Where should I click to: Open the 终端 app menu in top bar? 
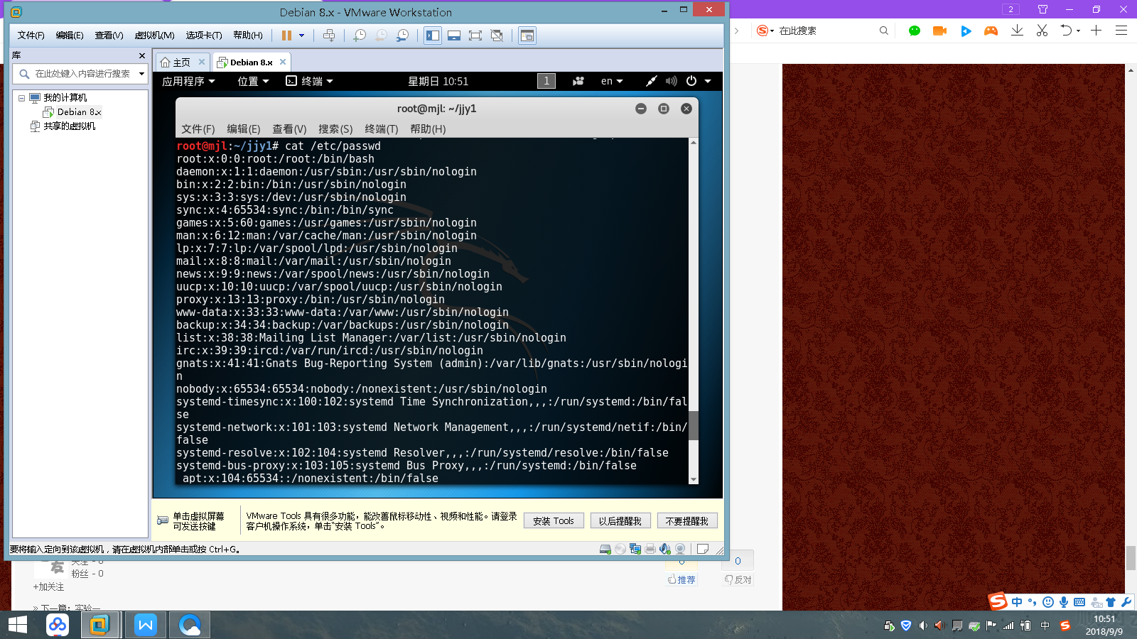[x=309, y=81]
